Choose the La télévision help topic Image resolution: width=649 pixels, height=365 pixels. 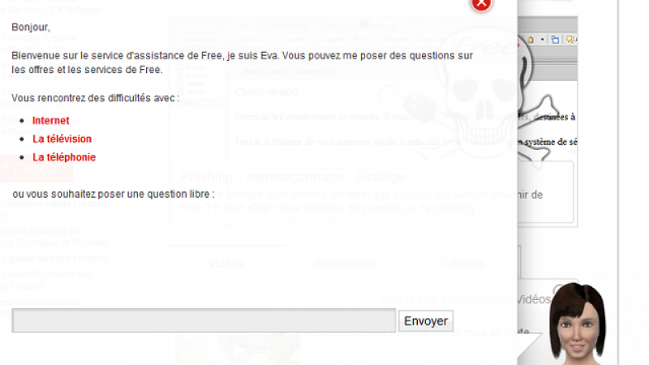[62, 139]
